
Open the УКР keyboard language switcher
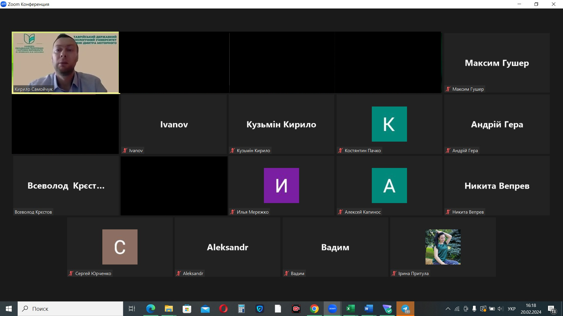click(x=511, y=309)
